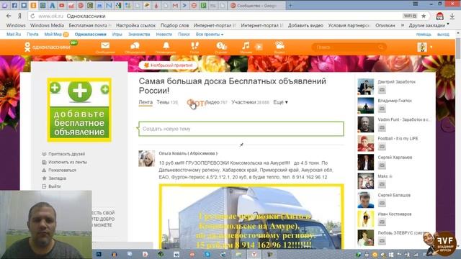Go back with browser back arrow

[9, 16]
